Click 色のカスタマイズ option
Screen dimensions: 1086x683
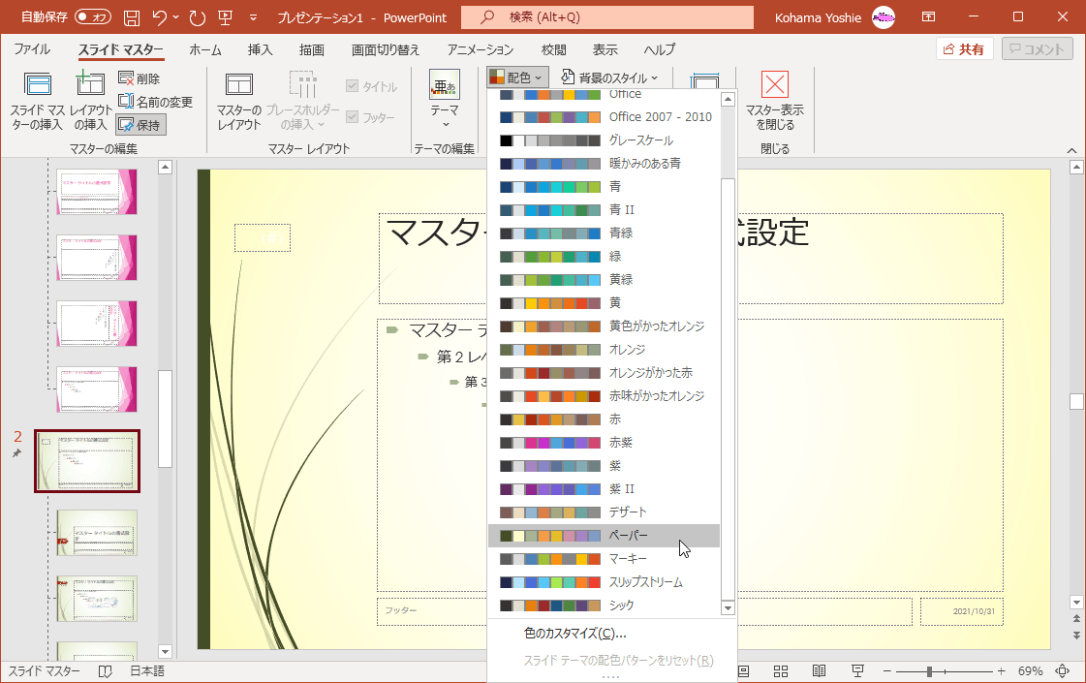pos(574,634)
